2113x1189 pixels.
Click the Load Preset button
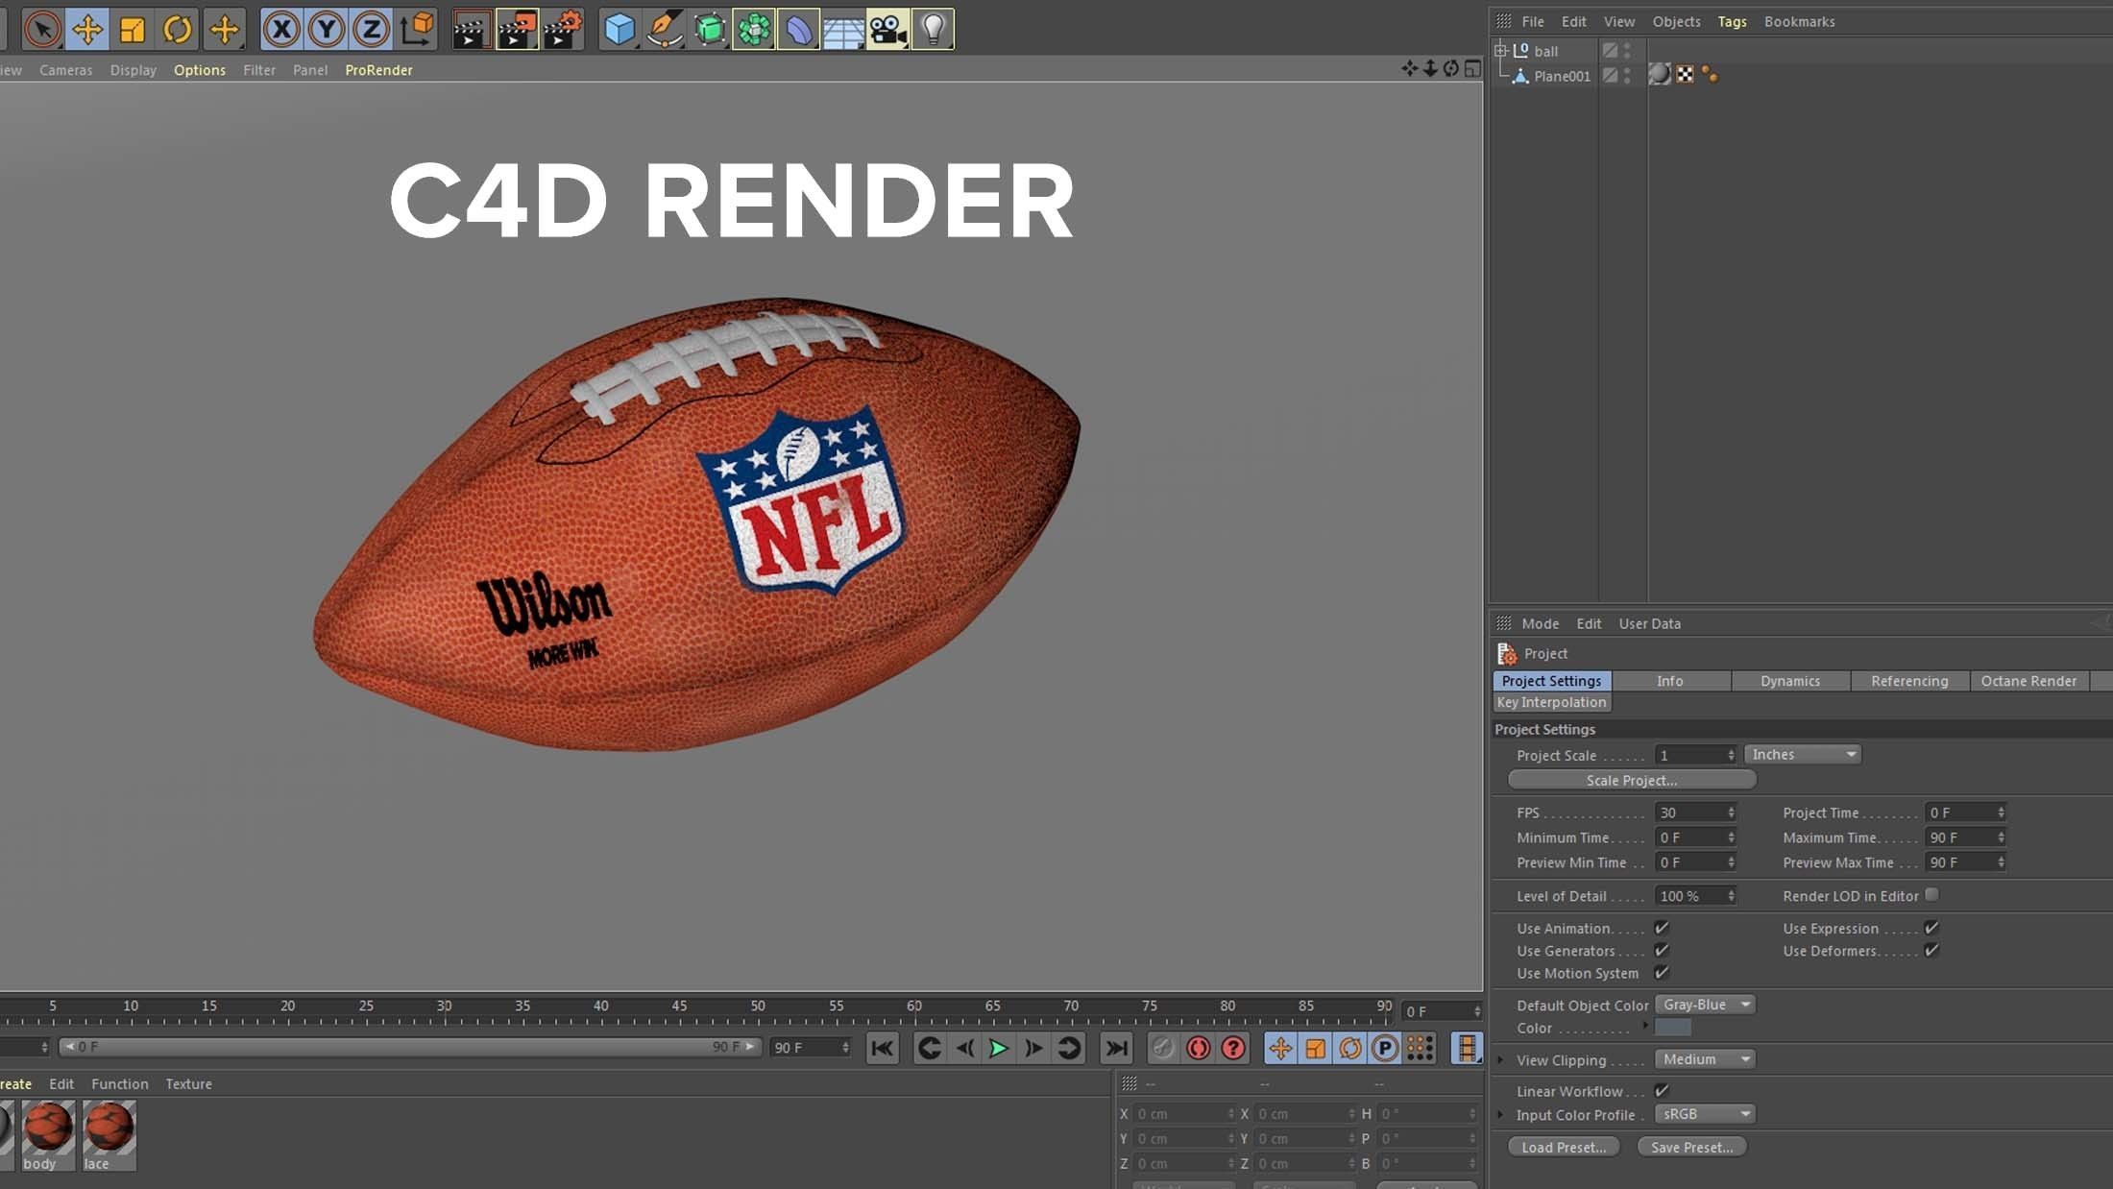(x=1564, y=1147)
